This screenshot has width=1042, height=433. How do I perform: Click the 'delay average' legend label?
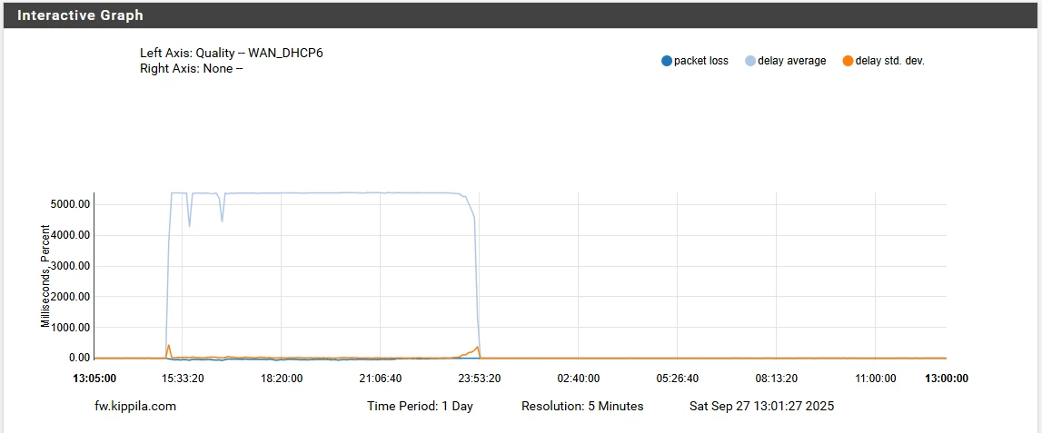(791, 61)
